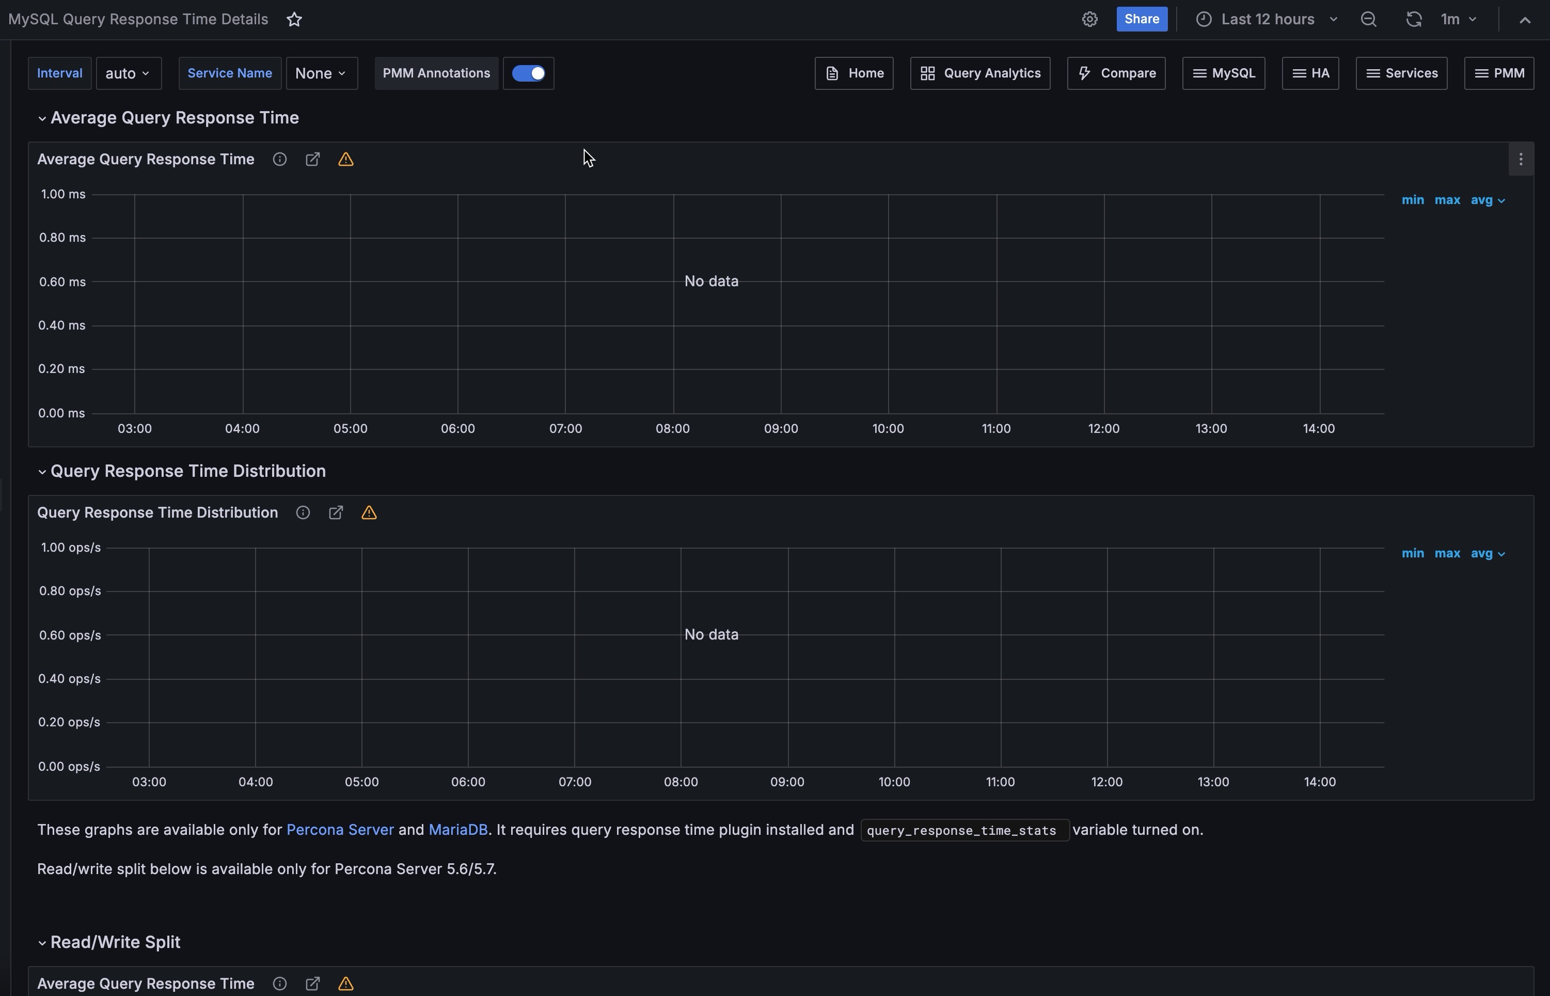The width and height of the screenshot is (1550, 996).
Task: Open the Interval auto dropdown
Action: point(128,73)
